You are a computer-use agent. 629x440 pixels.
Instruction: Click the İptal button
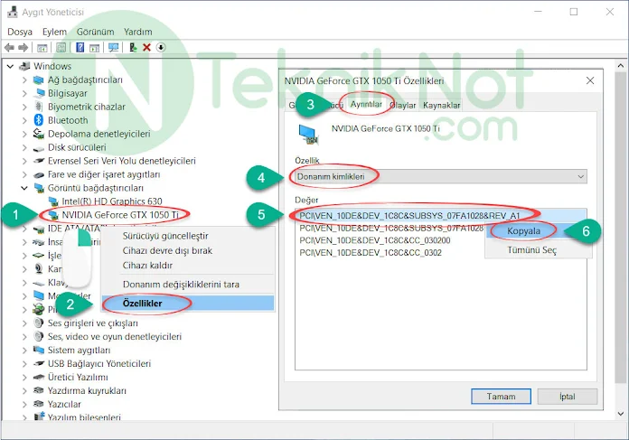568,397
